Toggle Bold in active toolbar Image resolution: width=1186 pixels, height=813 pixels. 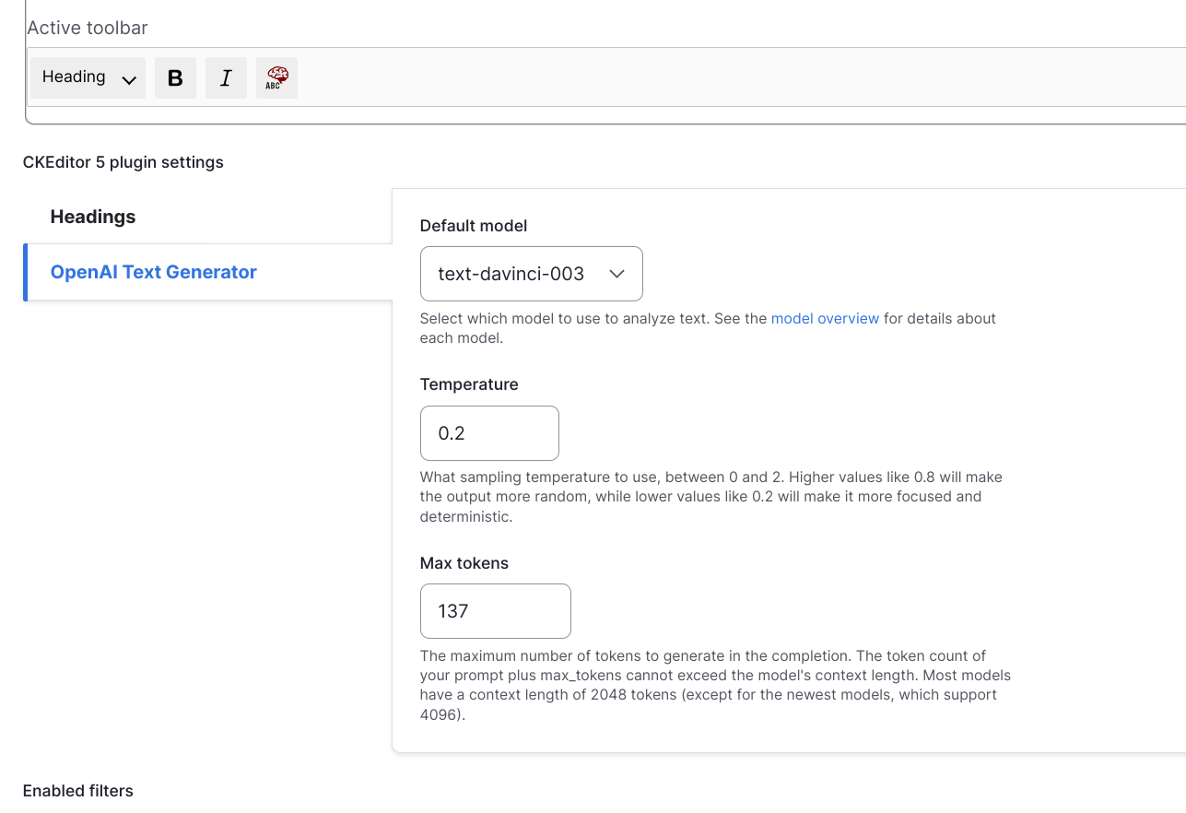(175, 77)
